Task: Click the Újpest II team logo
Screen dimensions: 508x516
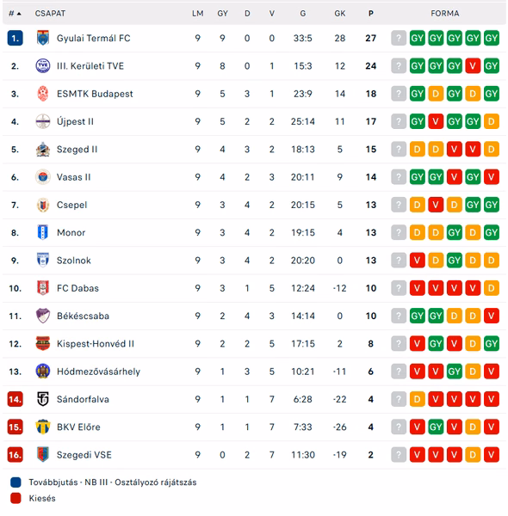Action: click(x=43, y=121)
